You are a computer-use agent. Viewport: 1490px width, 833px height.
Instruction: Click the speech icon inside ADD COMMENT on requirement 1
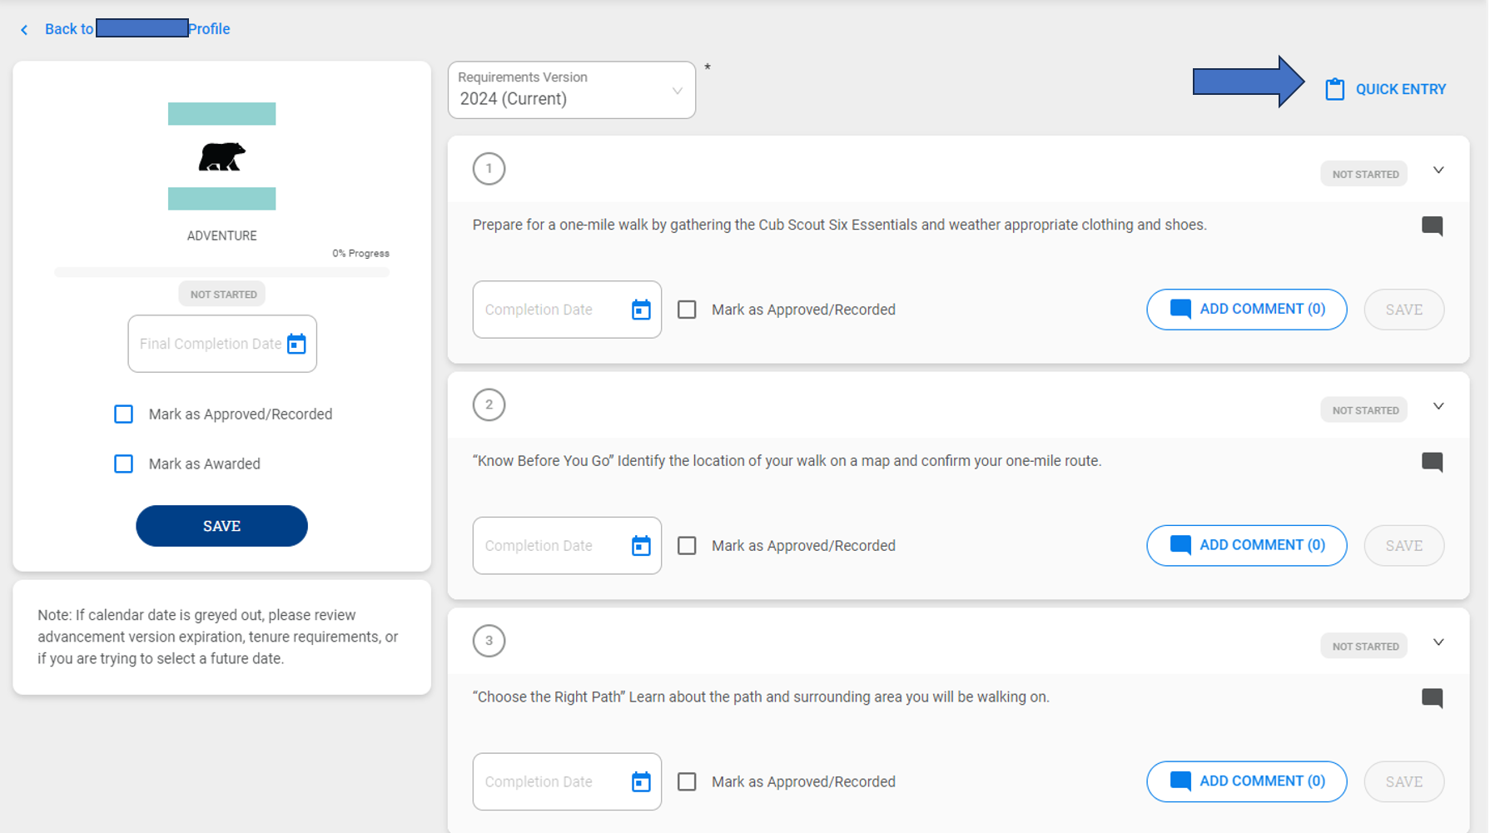point(1180,309)
